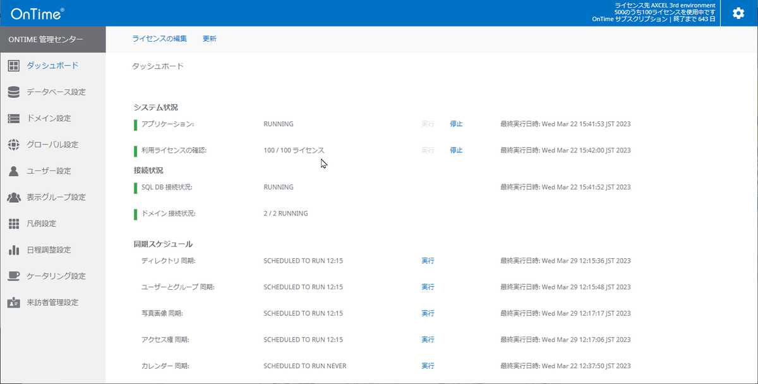Click the ONTIME 管理センター sidebar header
Screen dimensions: 758x384
[53, 39]
